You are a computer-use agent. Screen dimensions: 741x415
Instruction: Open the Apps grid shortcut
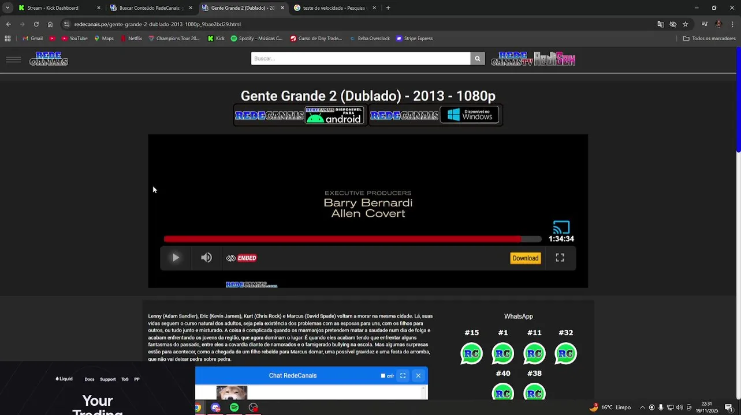point(8,39)
